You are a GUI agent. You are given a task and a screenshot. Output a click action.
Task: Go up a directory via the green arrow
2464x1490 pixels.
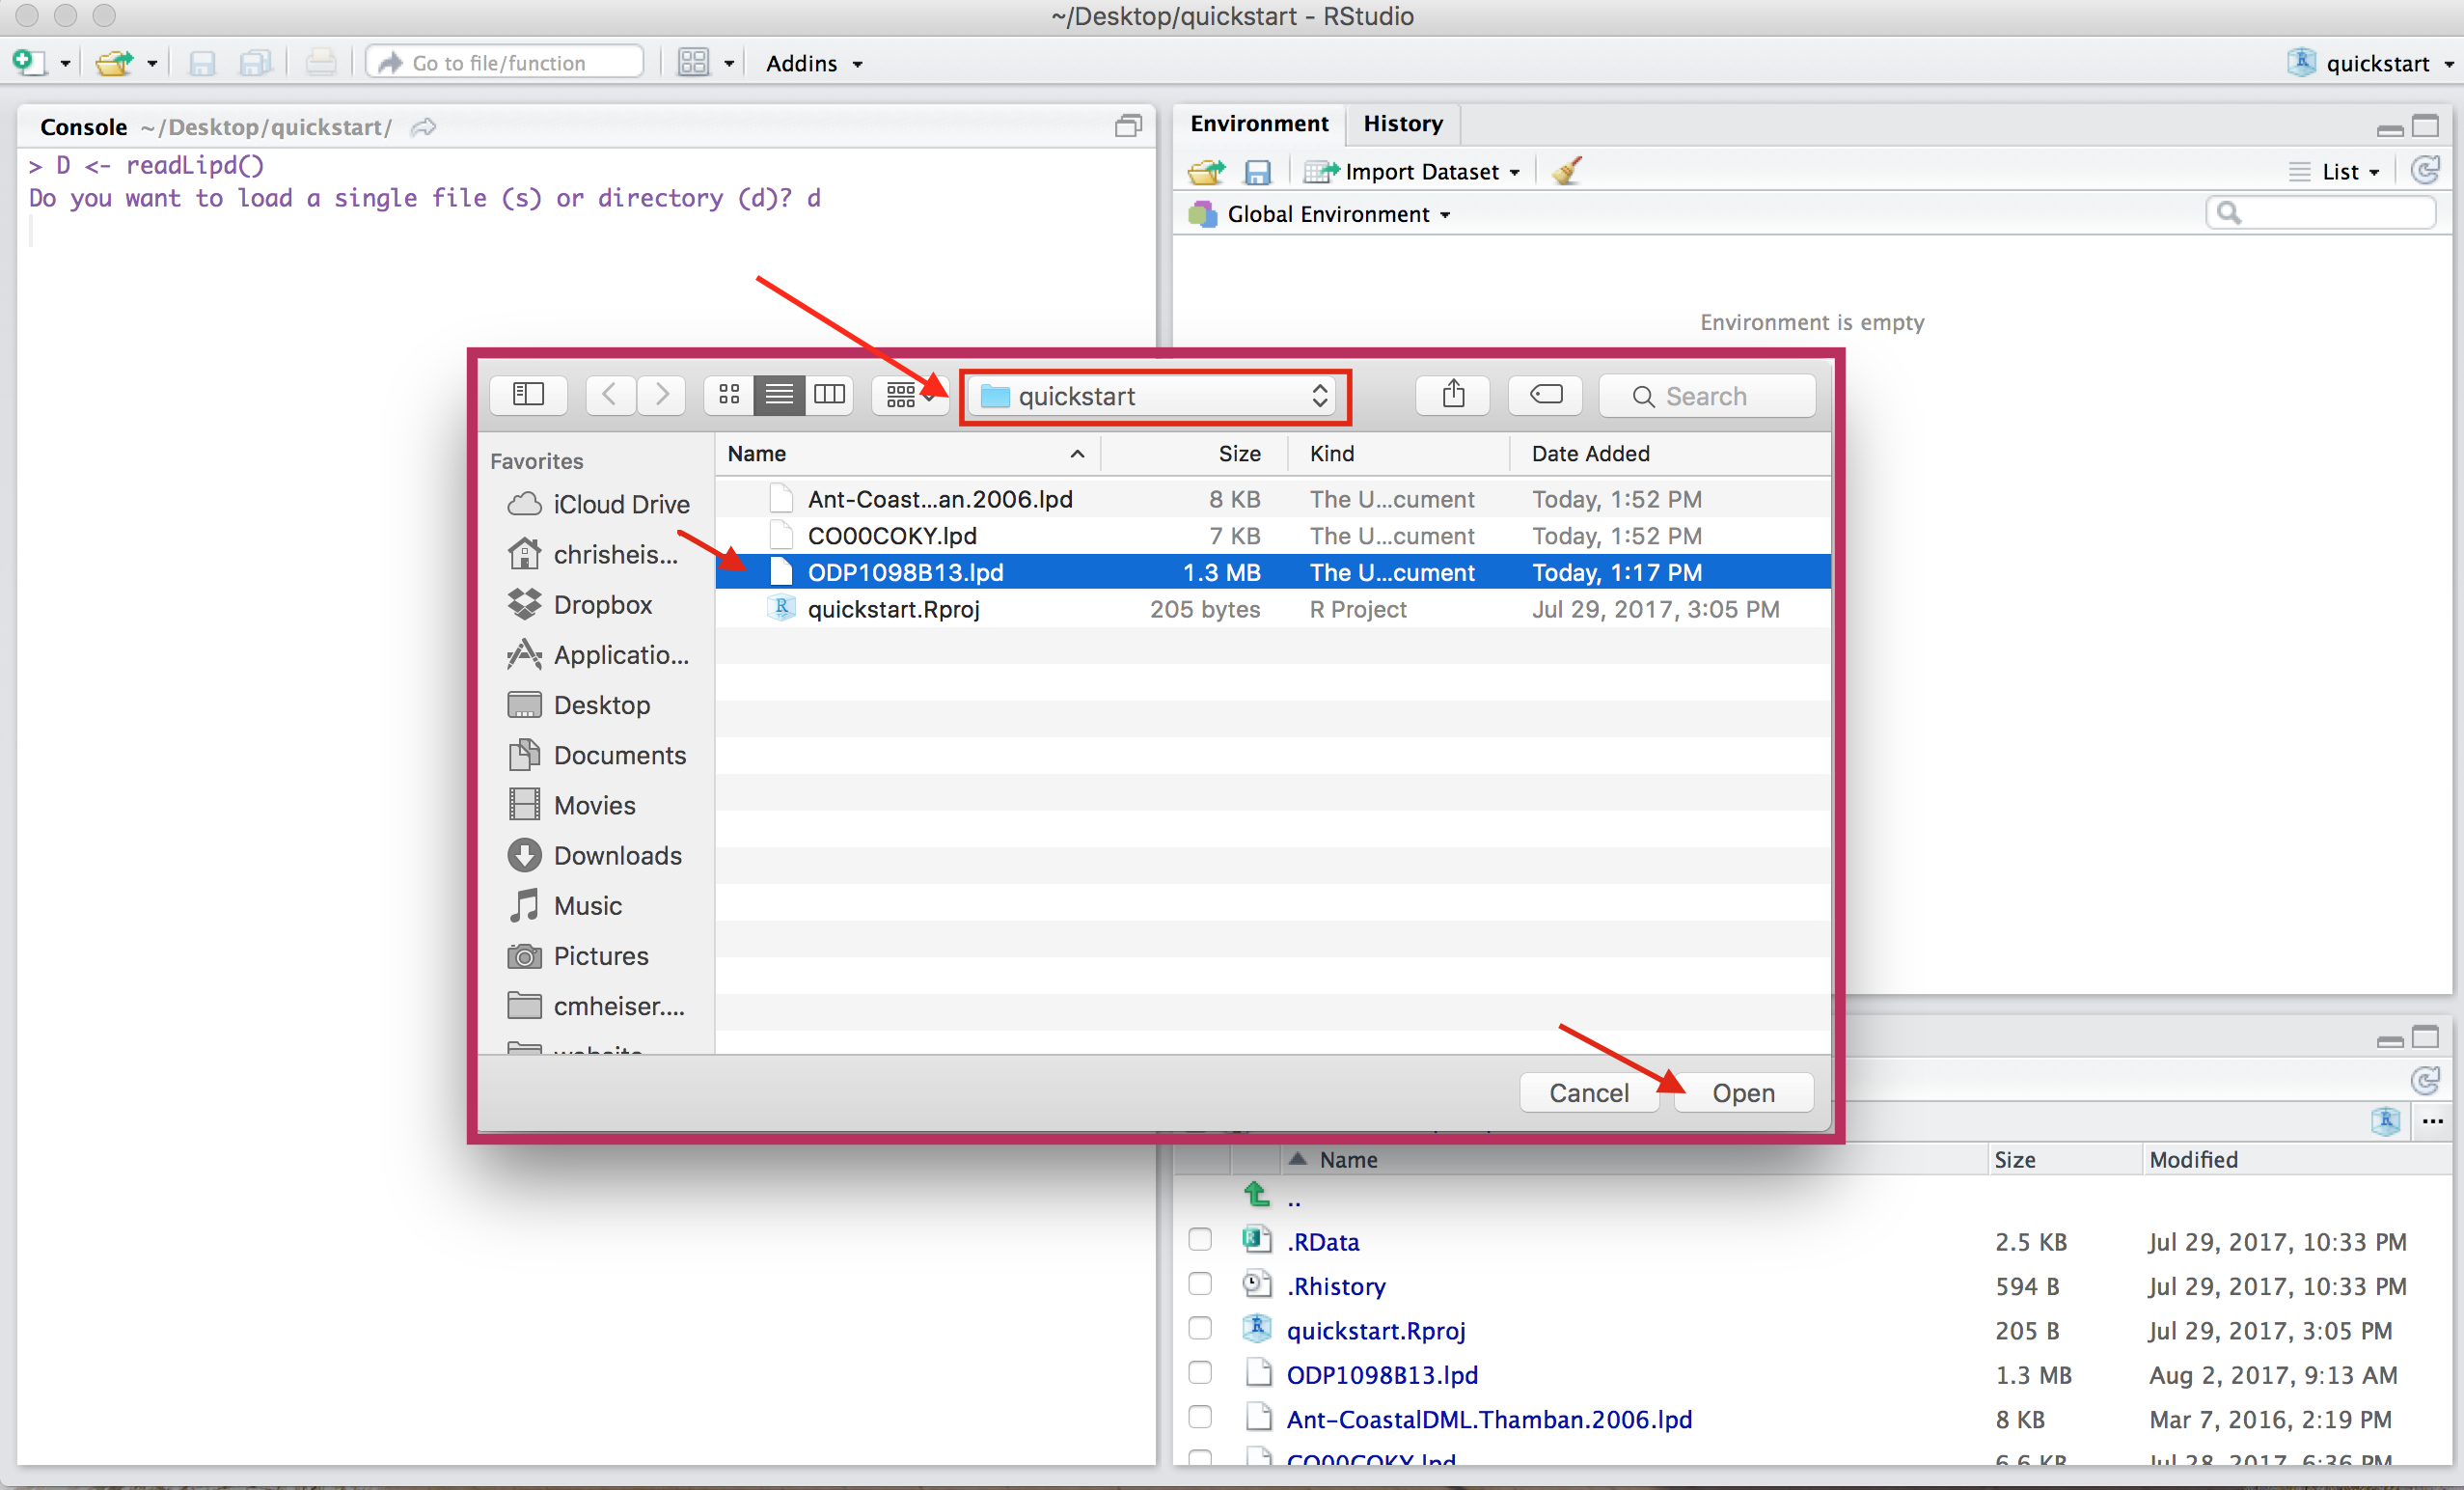[1257, 1193]
